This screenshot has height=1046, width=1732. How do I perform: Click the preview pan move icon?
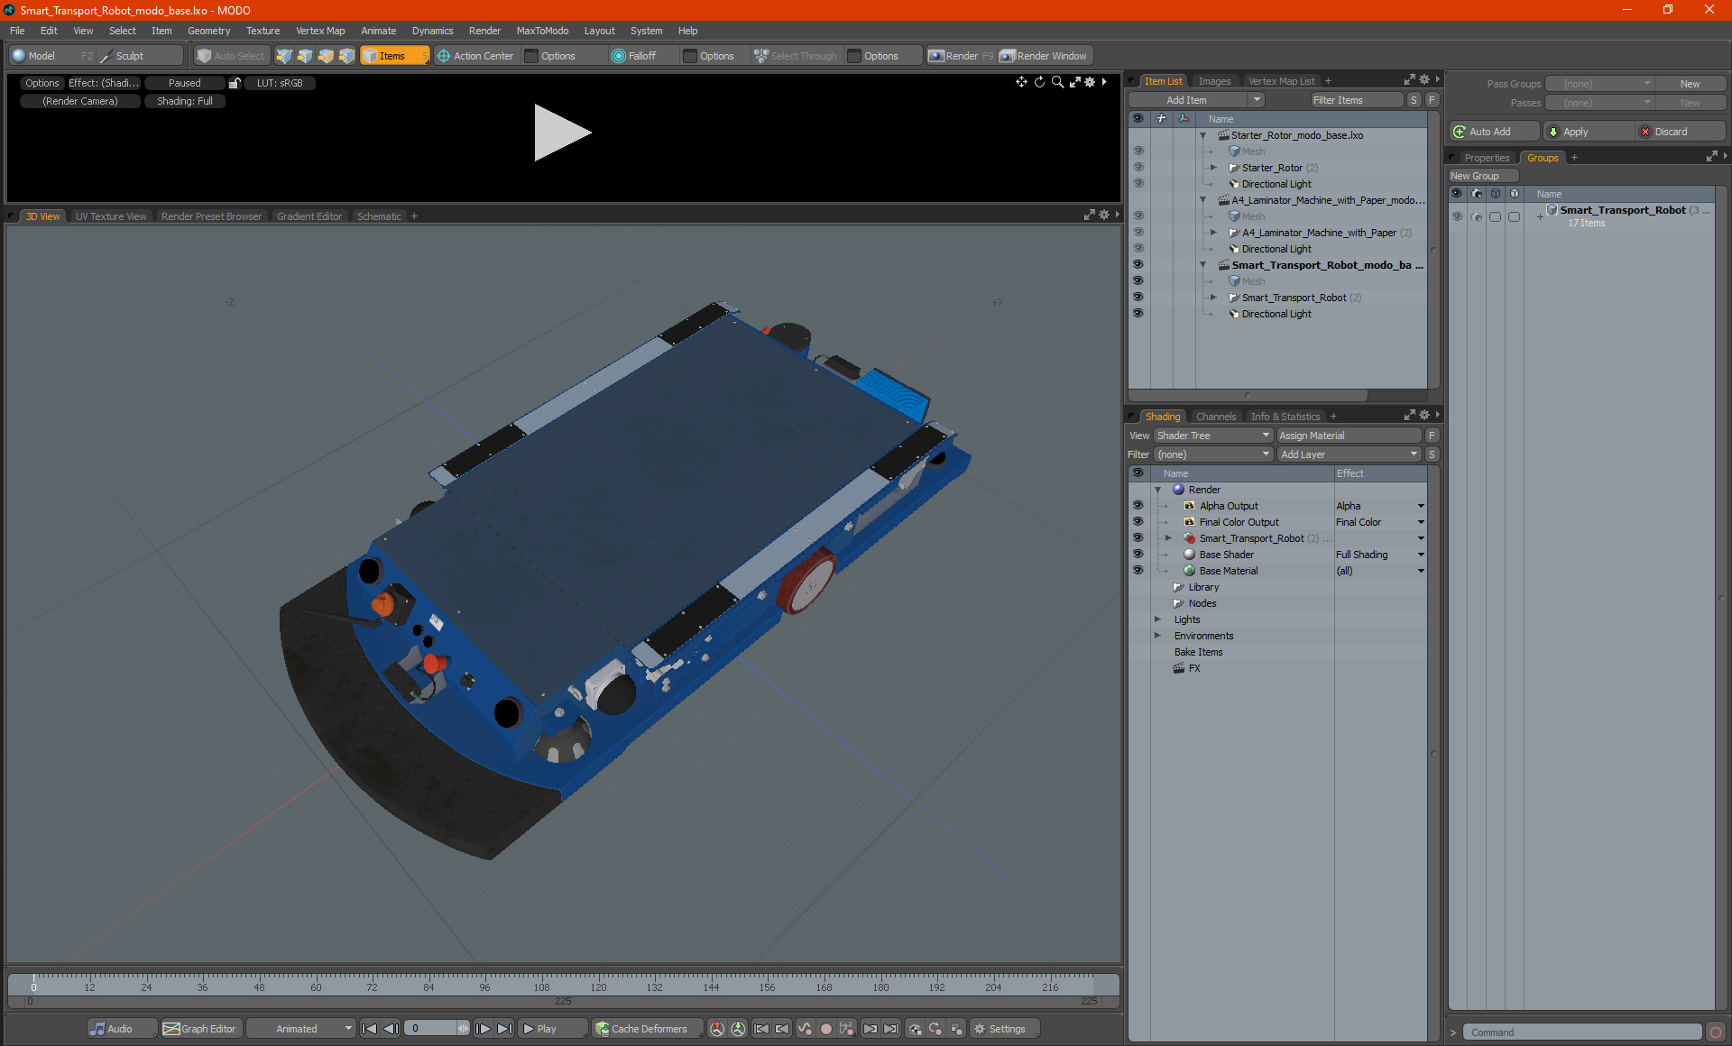pos(1021,82)
